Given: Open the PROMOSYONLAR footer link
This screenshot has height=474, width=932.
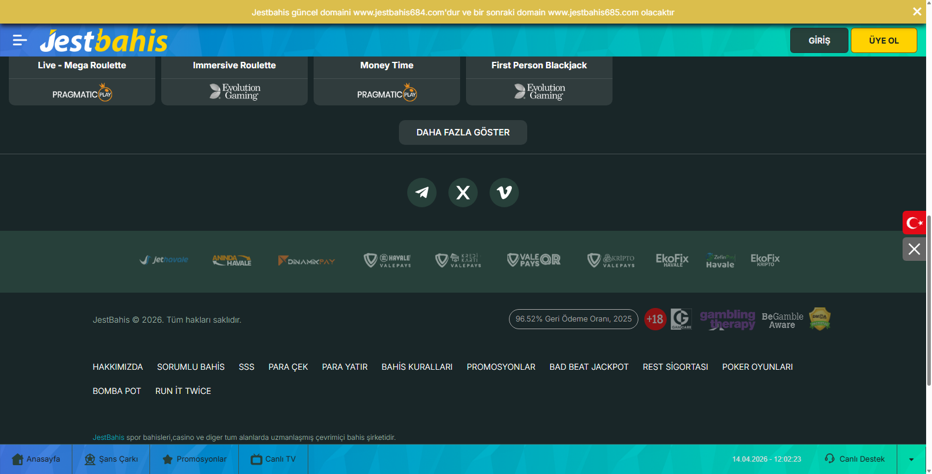Looking at the screenshot, I should point(501,367).
